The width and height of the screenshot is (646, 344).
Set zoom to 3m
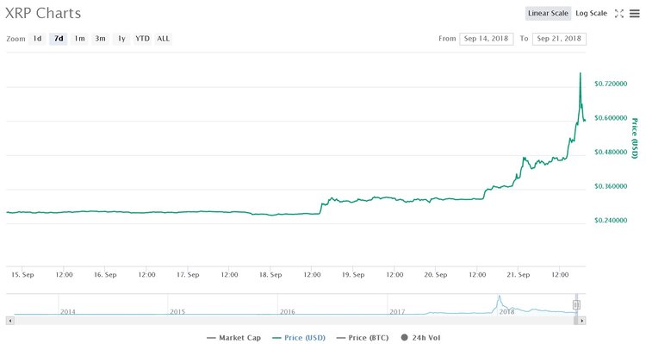(100, 38)
